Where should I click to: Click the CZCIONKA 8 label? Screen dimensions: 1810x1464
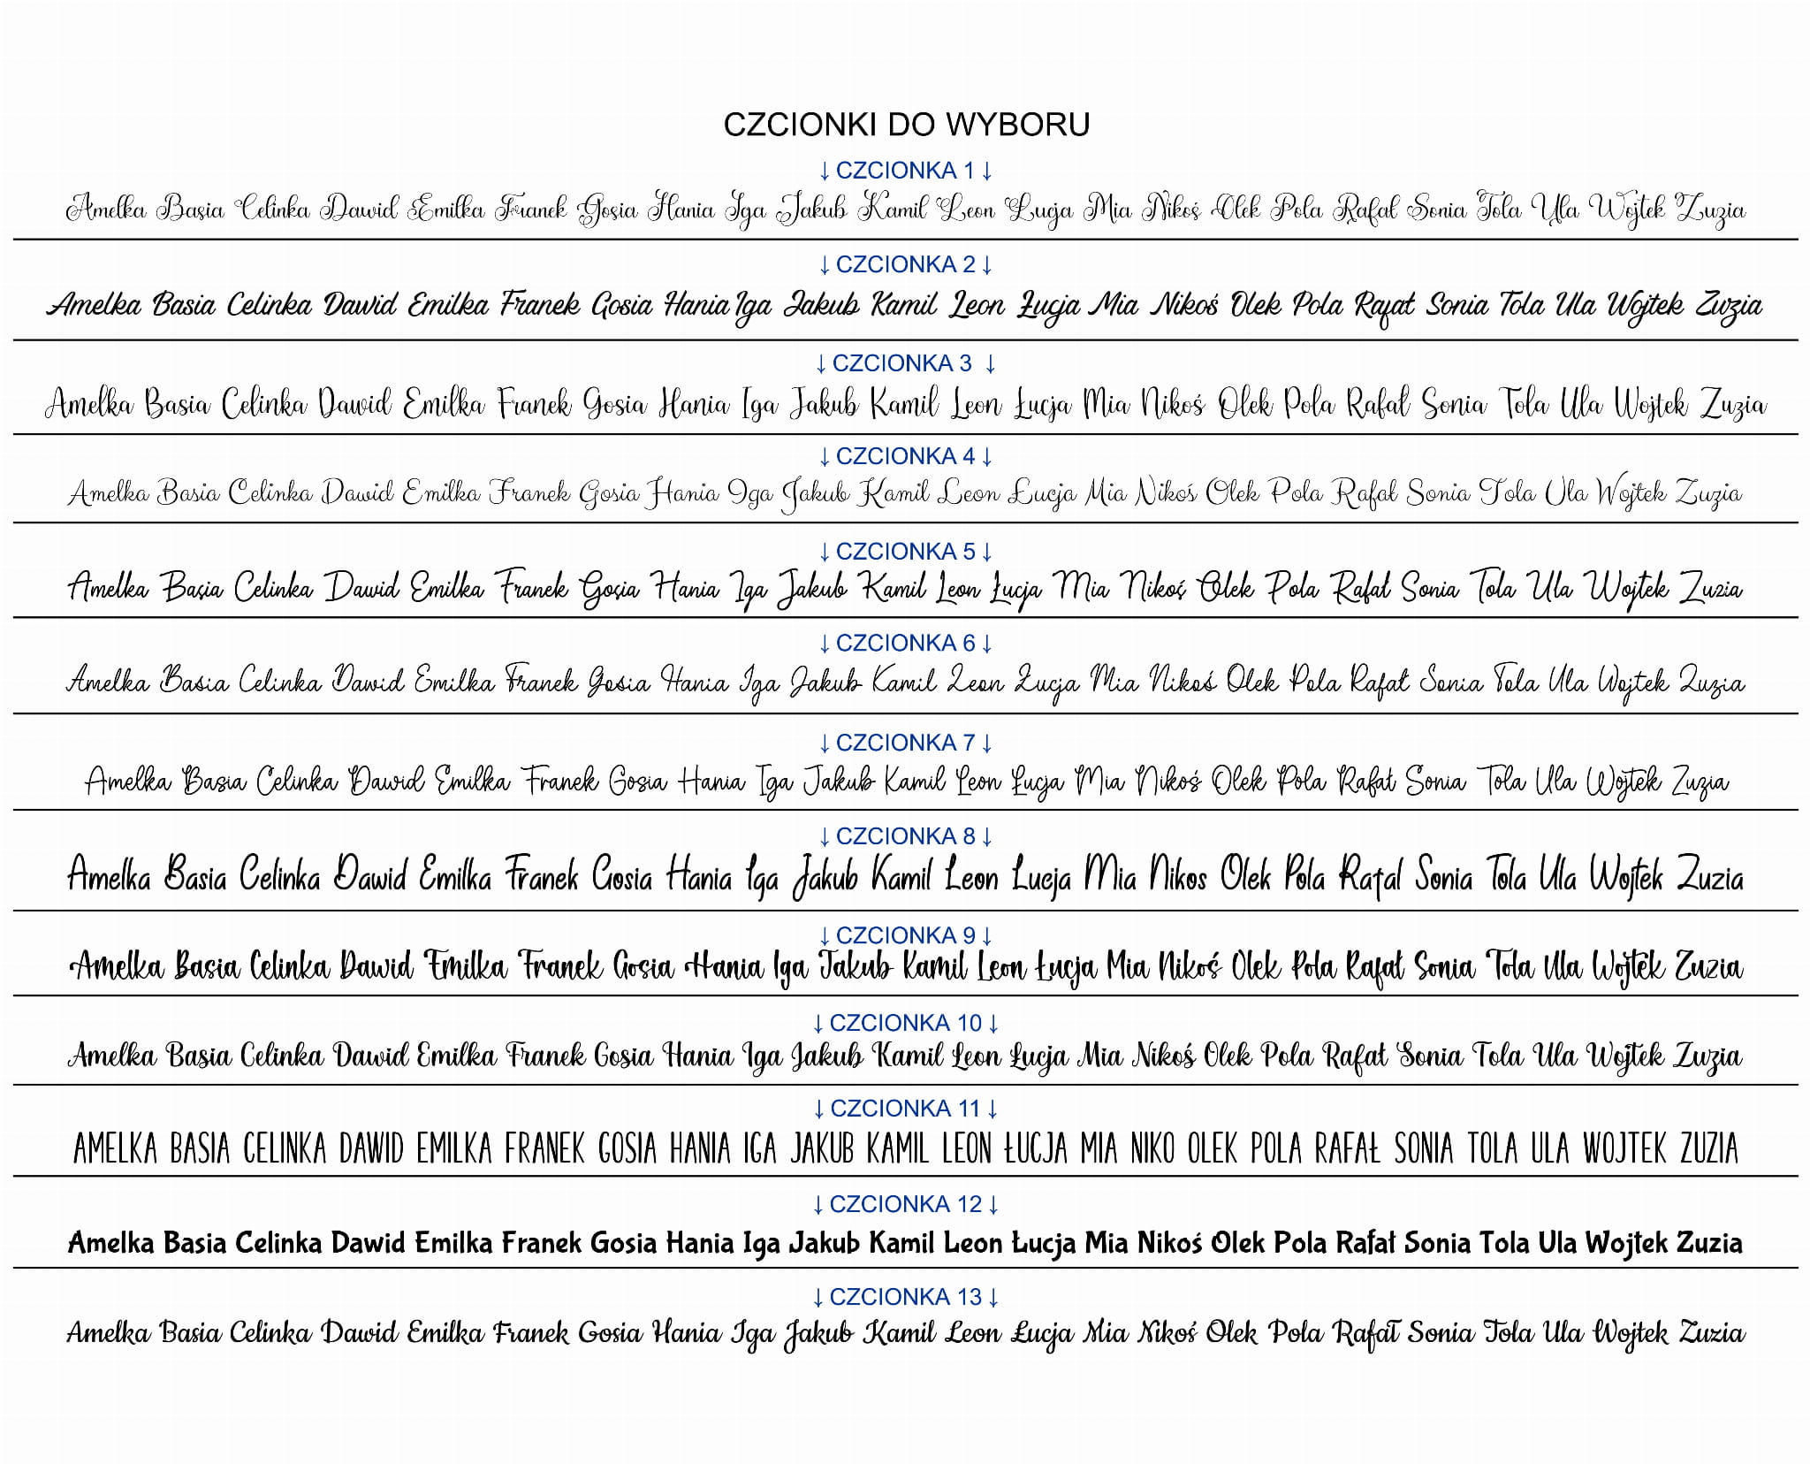tap(905, 836)
